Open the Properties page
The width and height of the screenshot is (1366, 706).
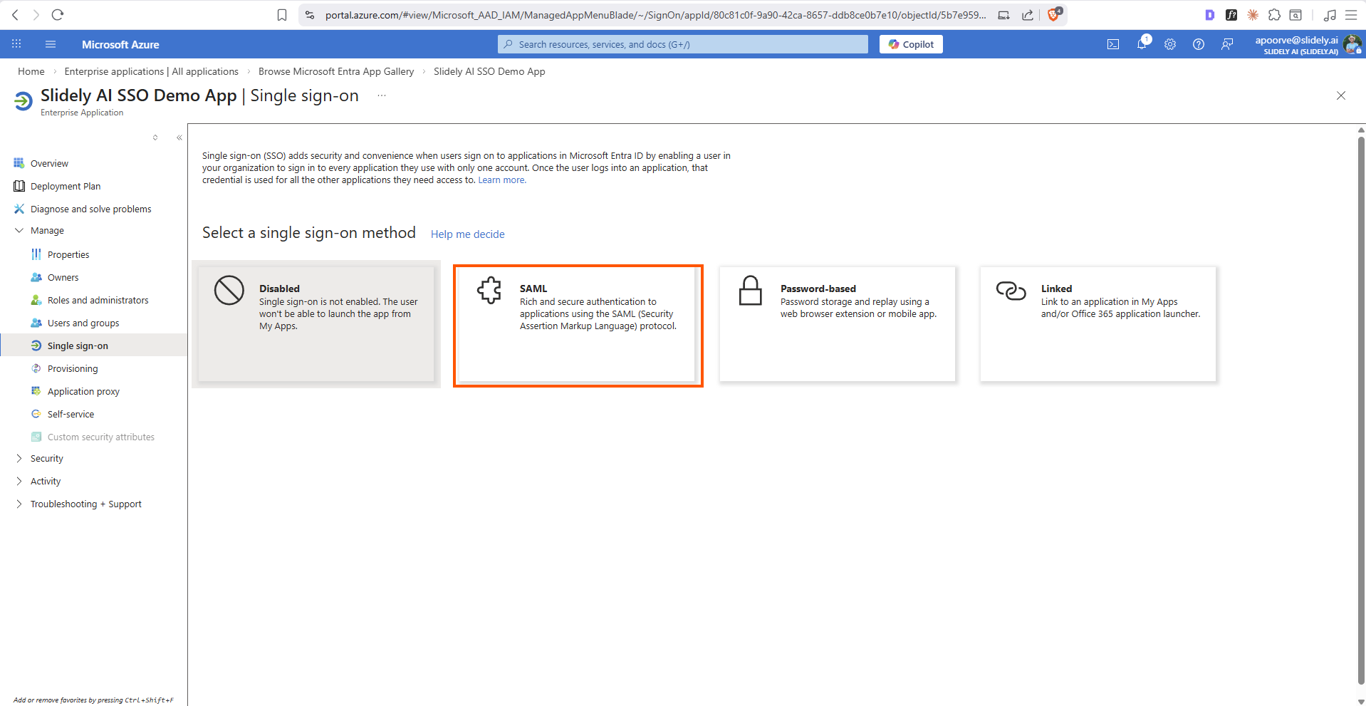click(68, 254)
